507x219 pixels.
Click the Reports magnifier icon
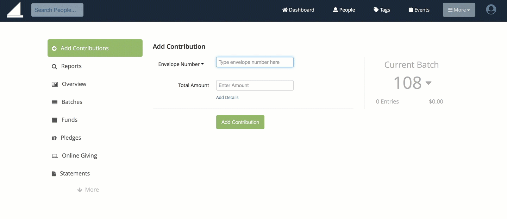(x=54, y=66)
